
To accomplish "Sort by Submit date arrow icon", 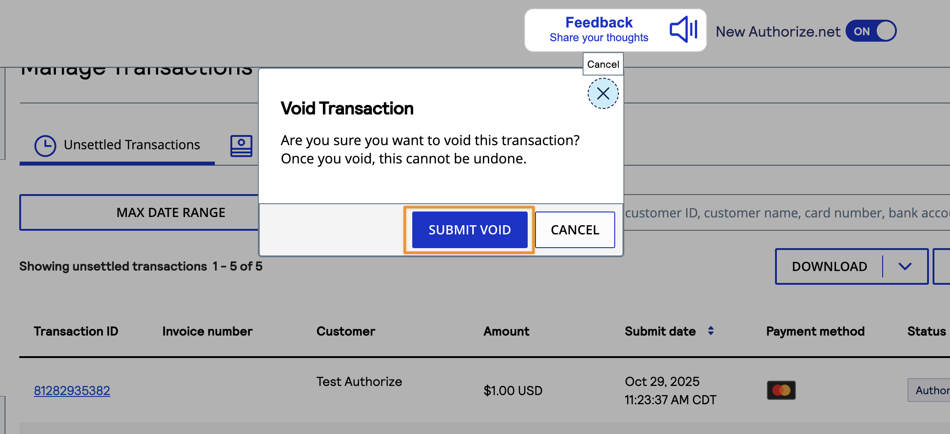I will coord(710,331).
